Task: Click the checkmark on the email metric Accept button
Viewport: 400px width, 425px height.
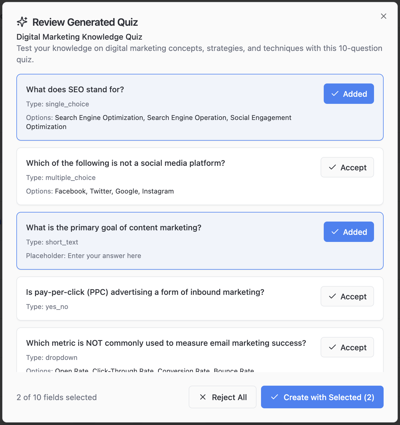Action: click(333, 347)
